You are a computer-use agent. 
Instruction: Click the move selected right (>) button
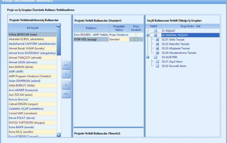[x=66, y=74]
